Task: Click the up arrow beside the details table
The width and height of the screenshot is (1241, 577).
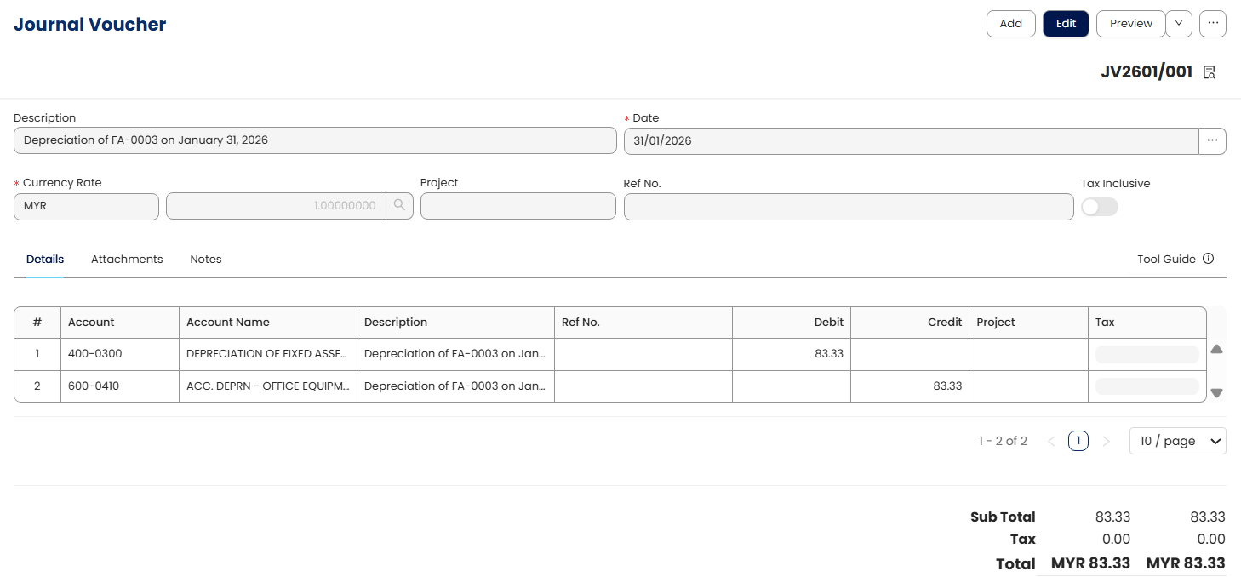Action: pos(1216,349)
